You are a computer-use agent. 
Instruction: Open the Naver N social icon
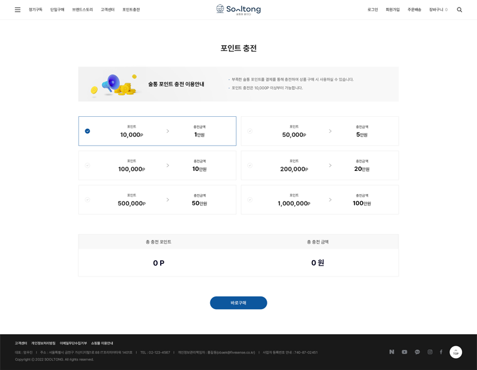(x=392, y=352)
